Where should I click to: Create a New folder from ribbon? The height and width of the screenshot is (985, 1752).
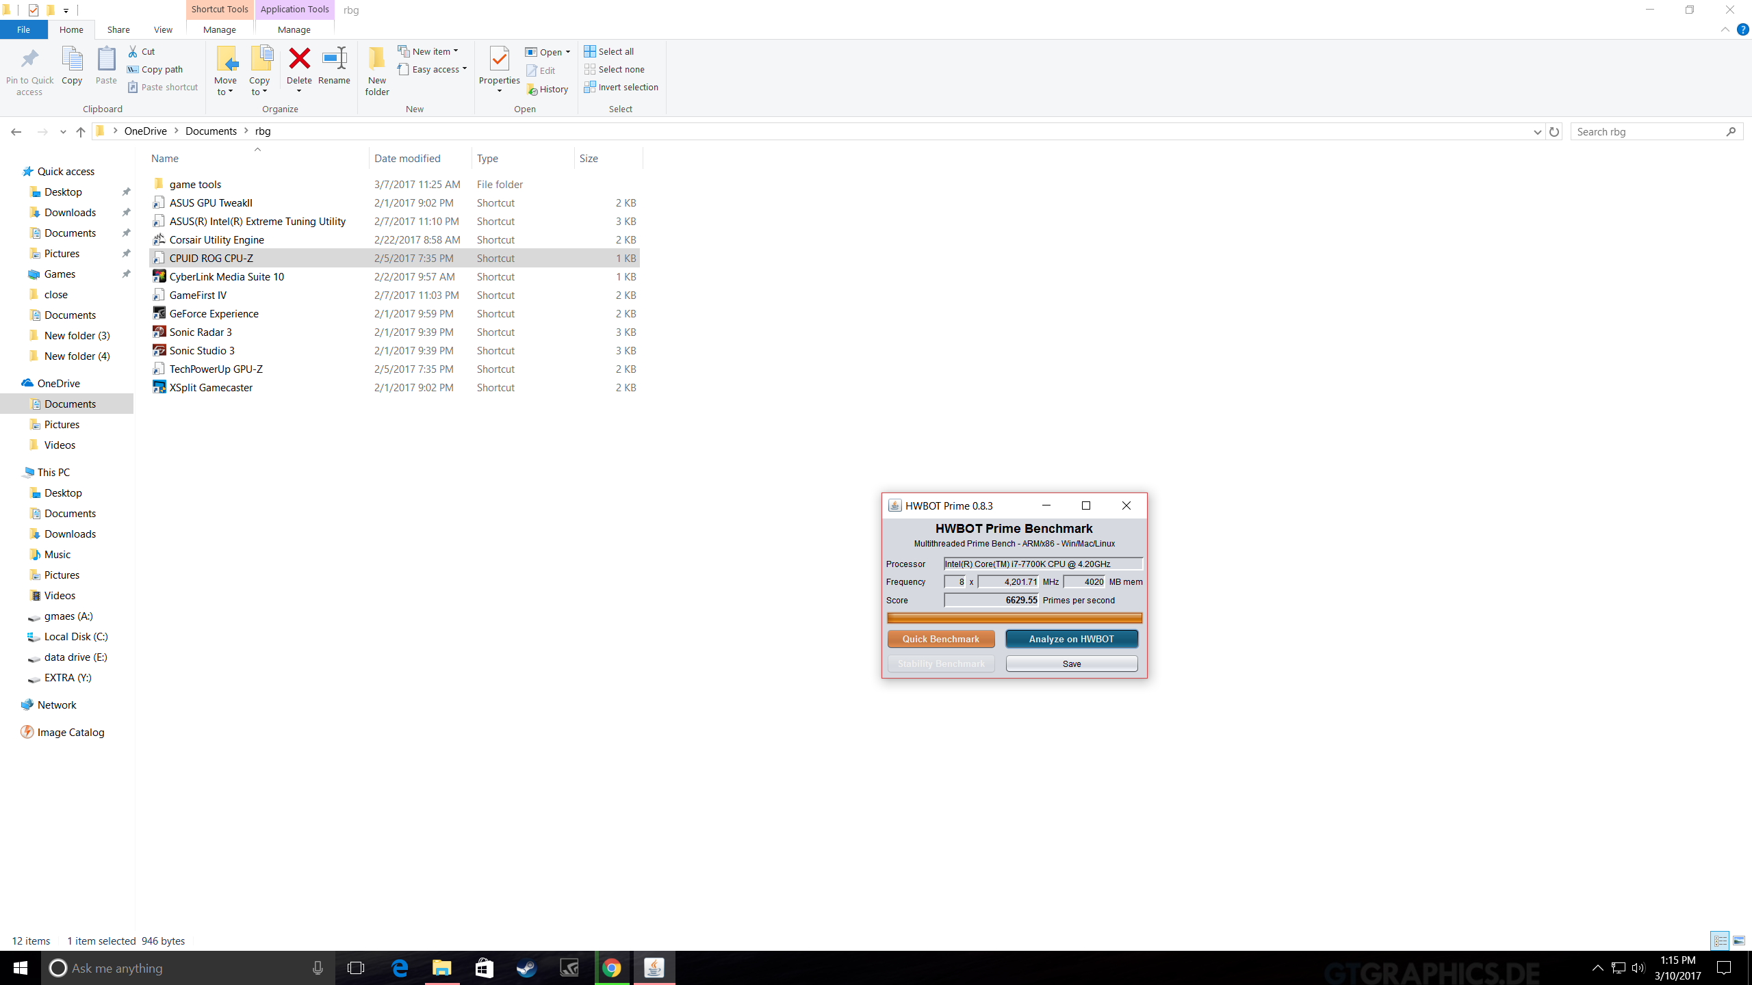(x=377, y=70)
